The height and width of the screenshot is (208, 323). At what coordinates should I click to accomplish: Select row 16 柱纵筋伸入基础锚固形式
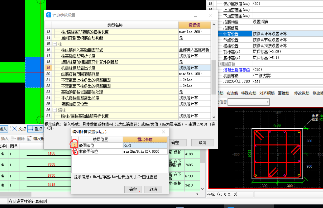(x=115, y=50)
